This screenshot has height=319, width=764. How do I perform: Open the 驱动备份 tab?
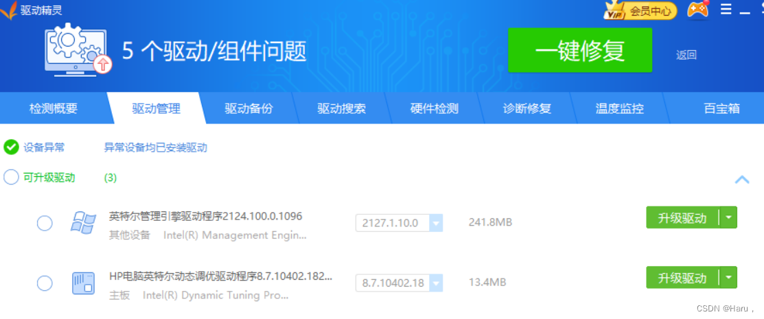(248, 108)
